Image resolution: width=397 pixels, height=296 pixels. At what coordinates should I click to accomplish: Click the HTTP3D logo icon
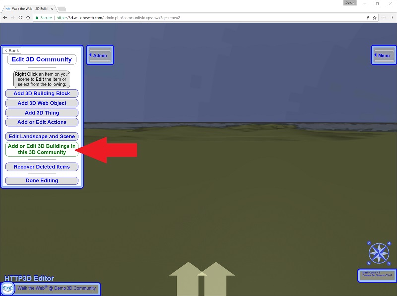tap(7, 288)
